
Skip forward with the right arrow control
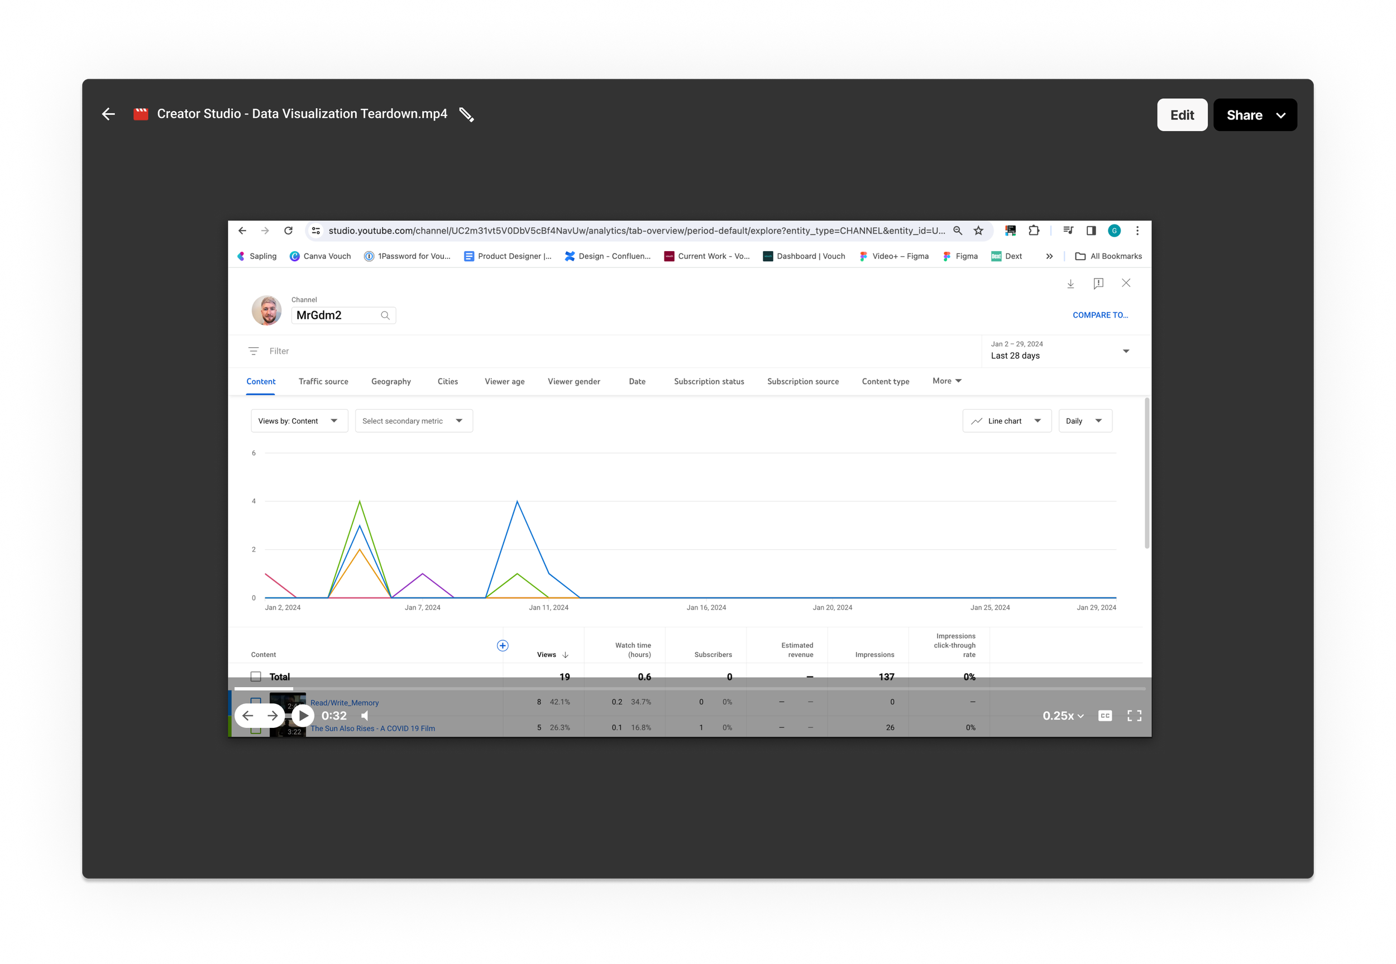pyautogui.click(x=273, y=716)
